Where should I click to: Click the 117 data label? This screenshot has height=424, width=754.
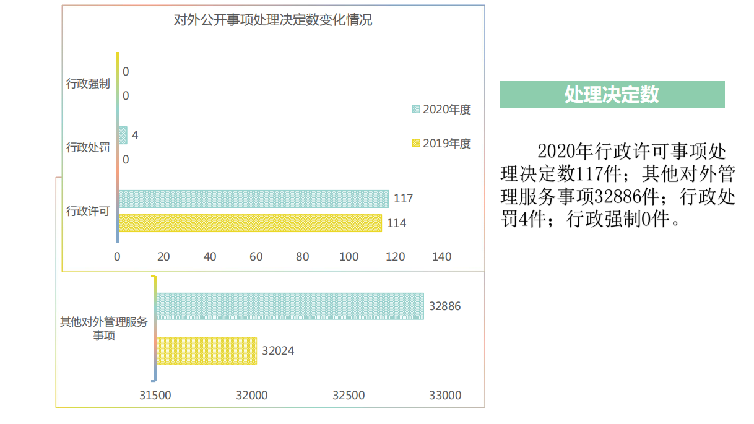pyautogui.click(x=403, y=199)
